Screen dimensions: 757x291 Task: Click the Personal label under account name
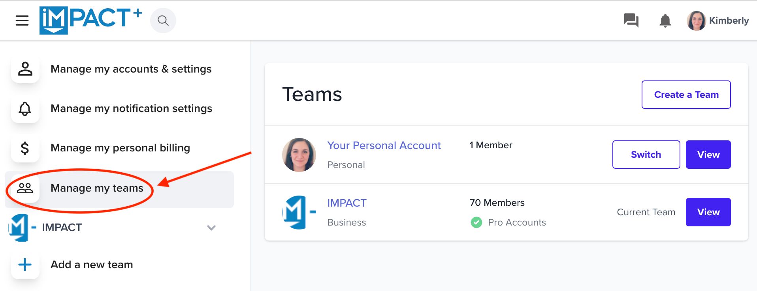click(x=346, y=165)
